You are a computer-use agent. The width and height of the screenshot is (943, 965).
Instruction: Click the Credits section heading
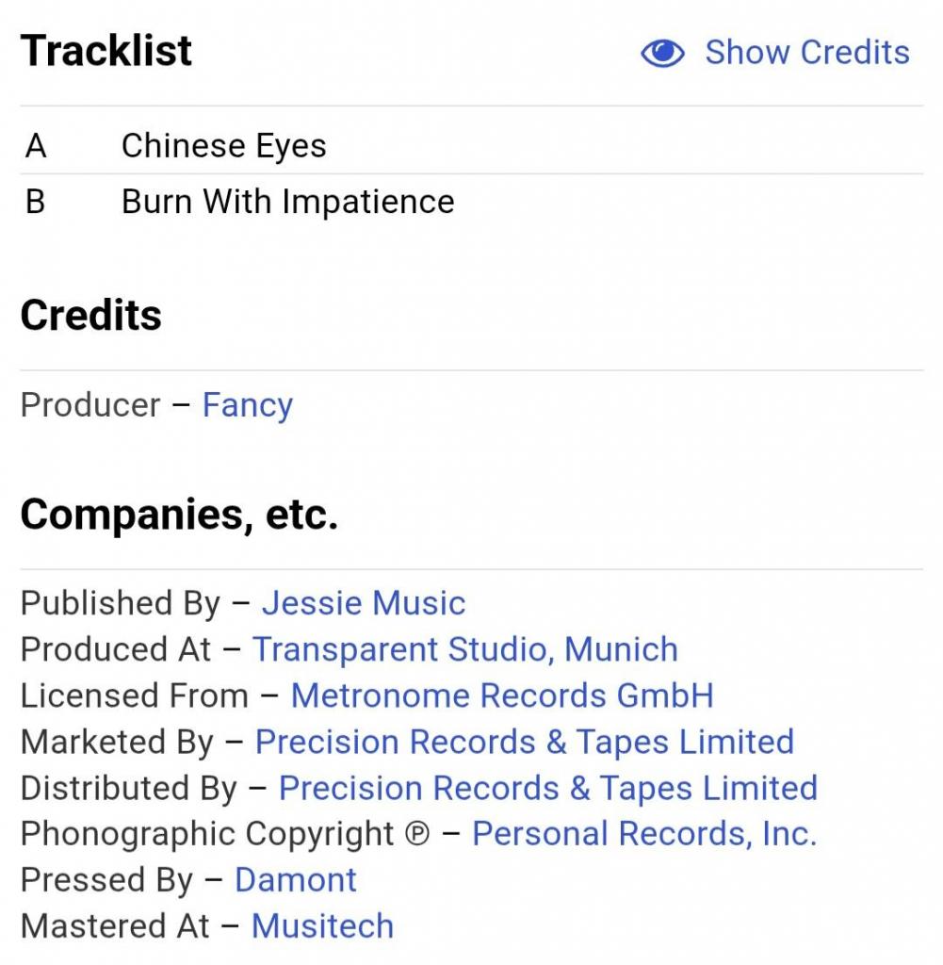click(91, 316)
